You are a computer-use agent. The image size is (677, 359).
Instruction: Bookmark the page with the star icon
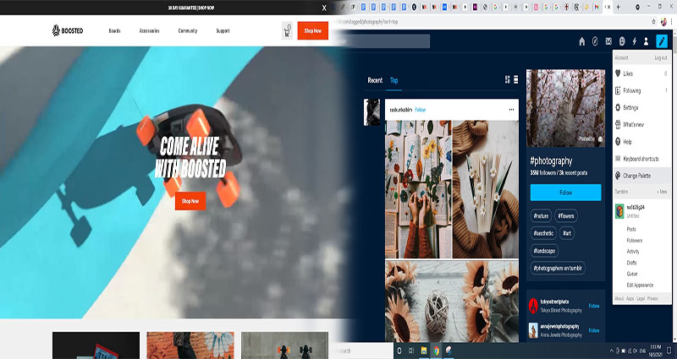654,22
